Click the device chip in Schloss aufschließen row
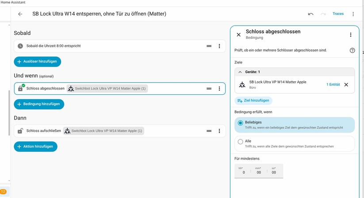The width and height of the screenshot is (364, 198). click(103, 131)
